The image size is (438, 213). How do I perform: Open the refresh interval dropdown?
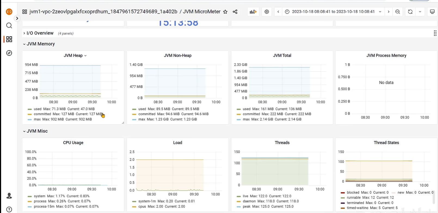pyautogui.click(x=420, y=12)
